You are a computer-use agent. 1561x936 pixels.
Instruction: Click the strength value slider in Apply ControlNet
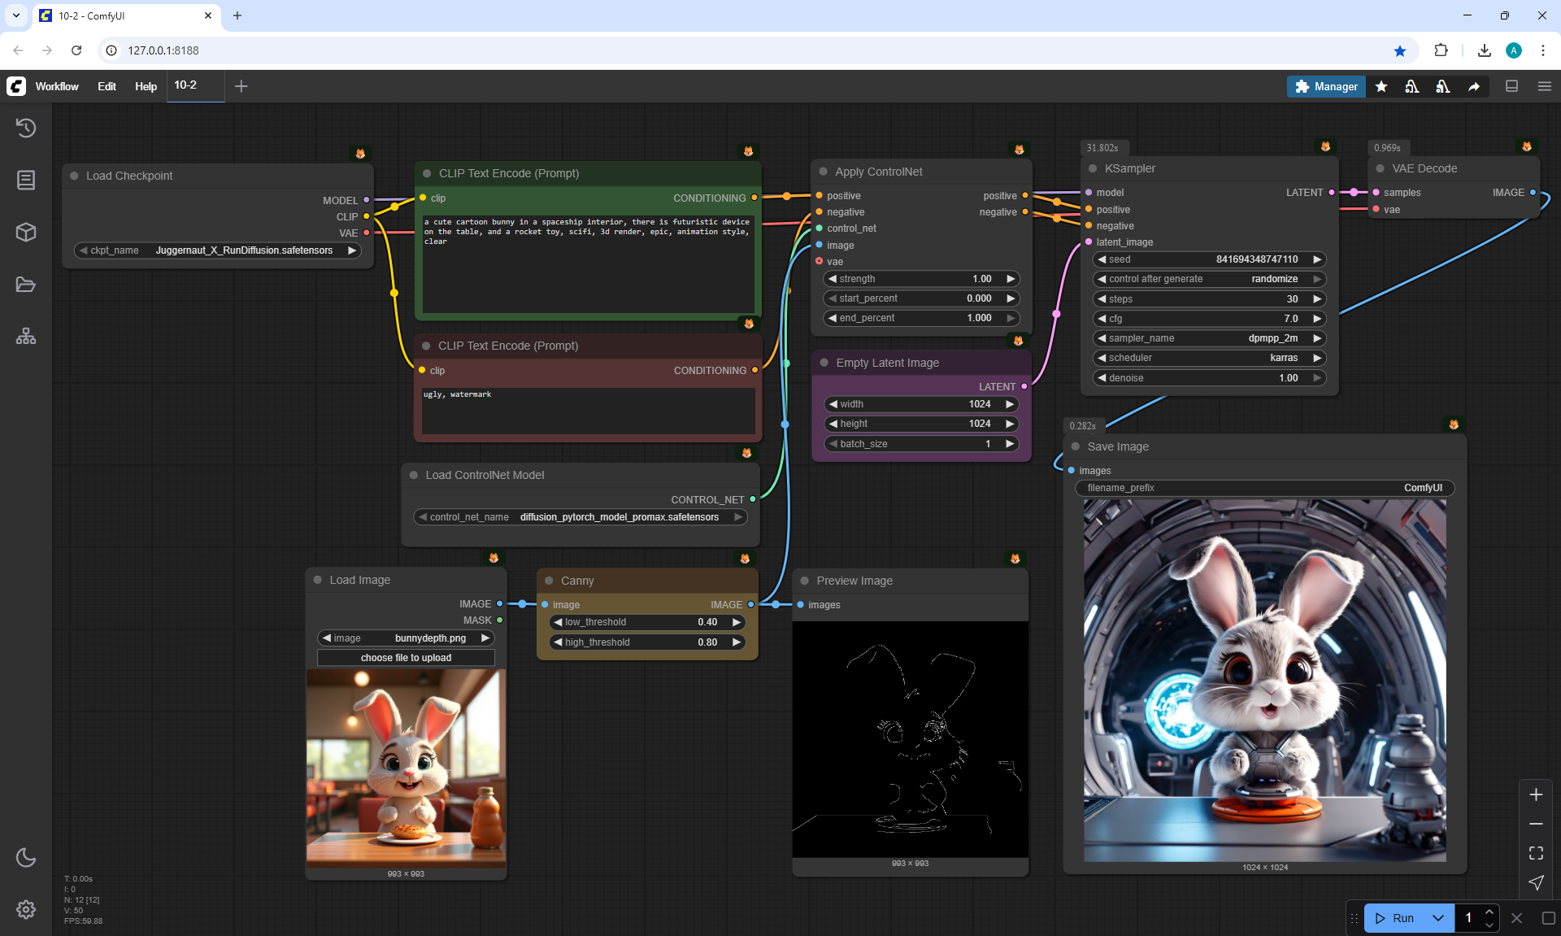click(921, 279)
